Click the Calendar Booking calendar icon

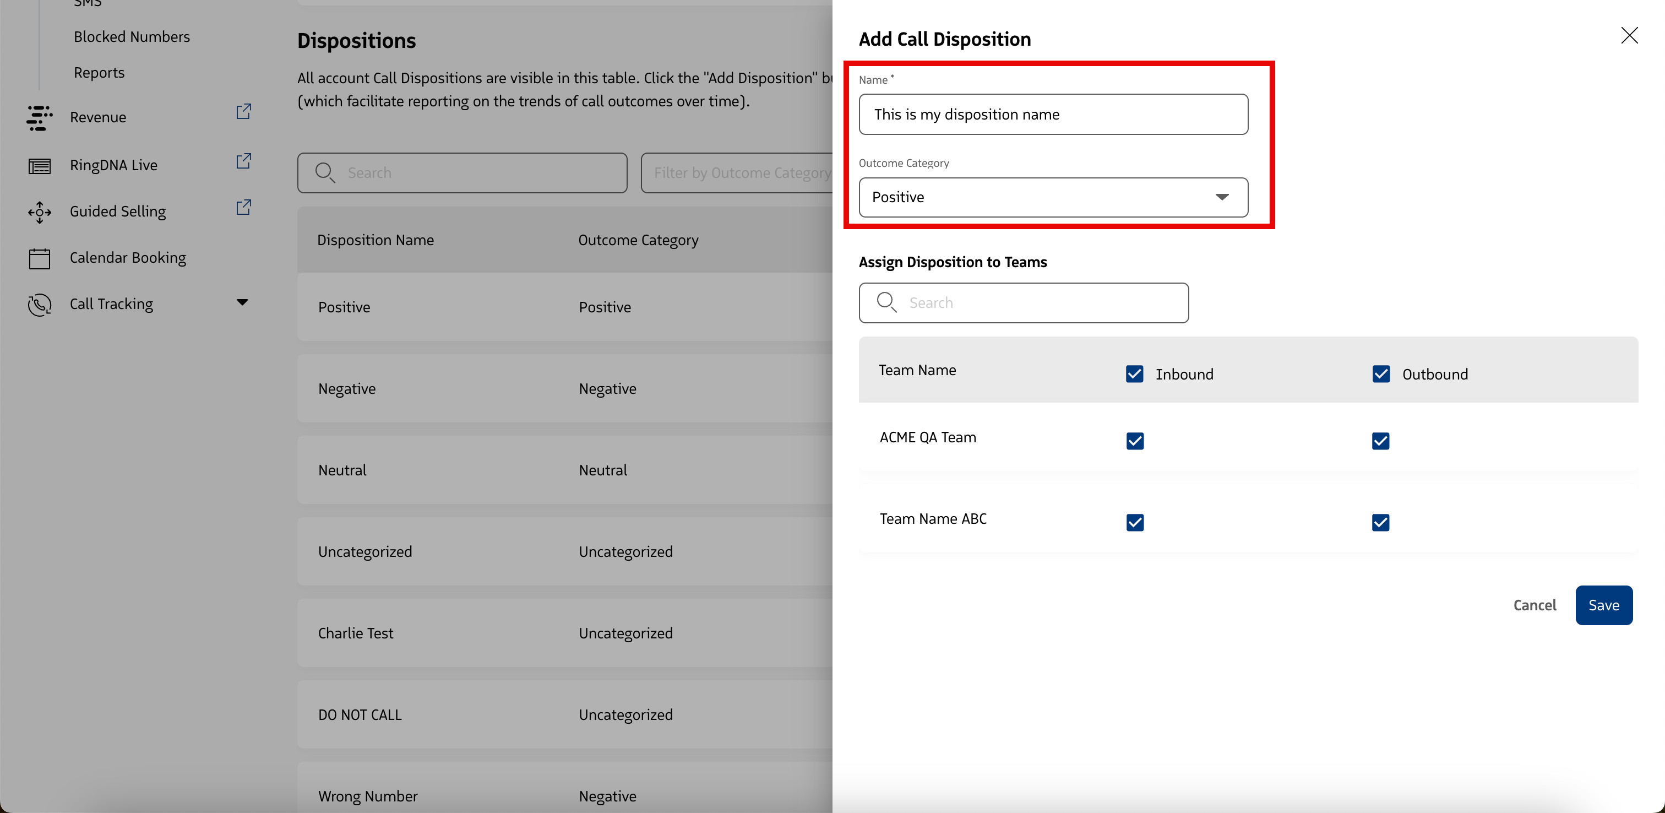(x=40, y=258)
